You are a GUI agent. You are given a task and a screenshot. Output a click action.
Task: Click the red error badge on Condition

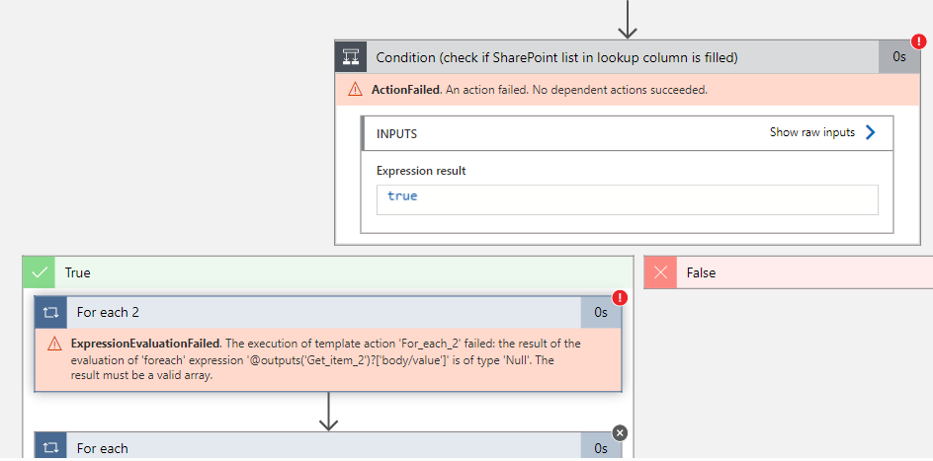click(x=919, y=41)
